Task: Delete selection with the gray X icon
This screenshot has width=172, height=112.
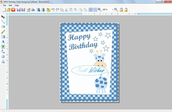Action: pyautogui.click(x=75, y=10)
